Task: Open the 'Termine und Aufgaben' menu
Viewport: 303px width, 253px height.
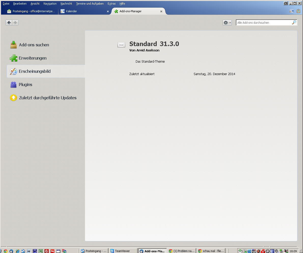Action: coord(90,4)
